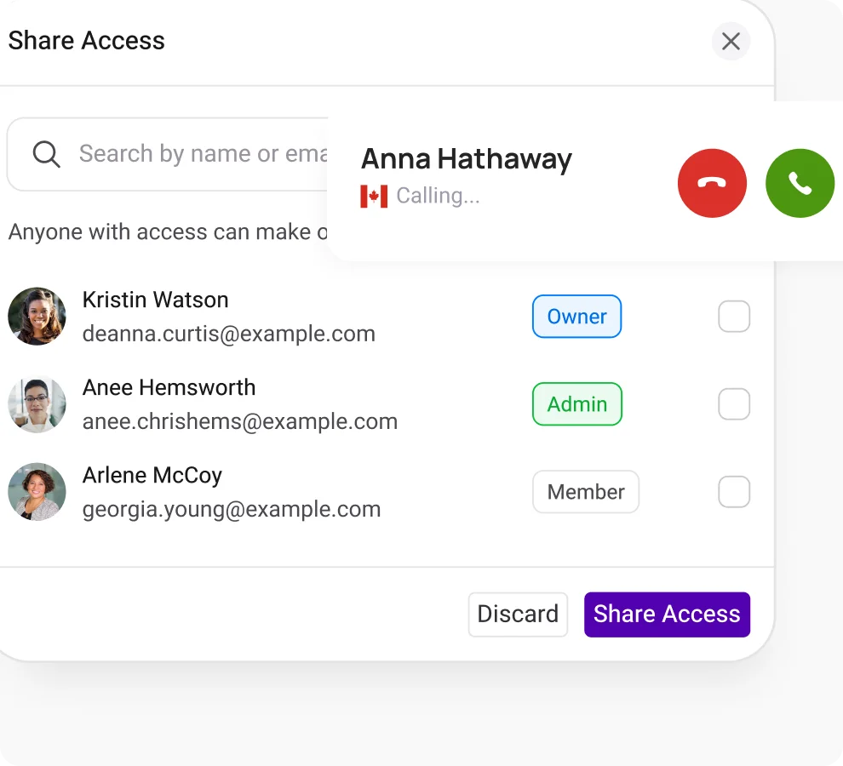Select the email georgia.young@example.com
This screenshot has width=843, height=766.
[231, 510]
